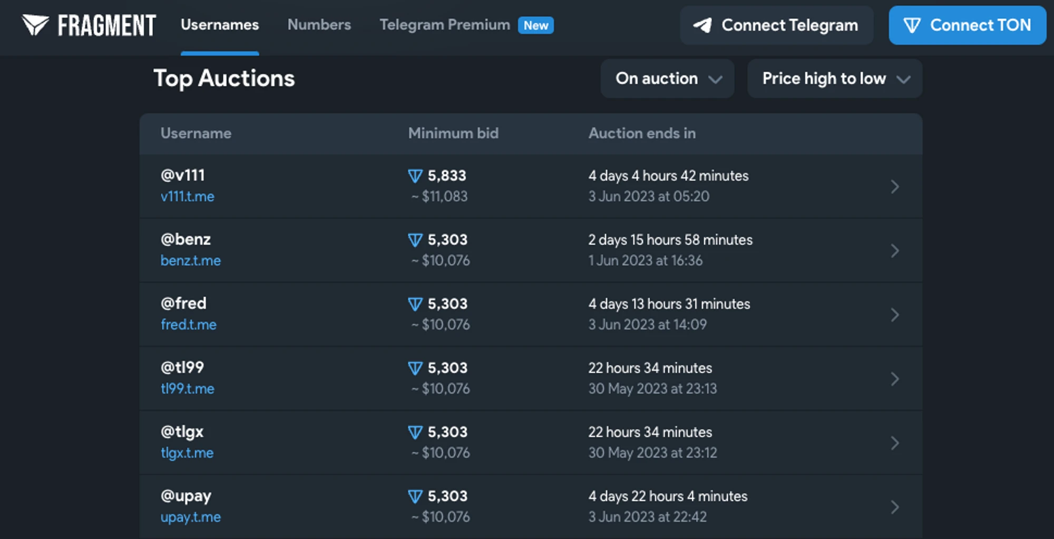The image size is (1054, 539).
Task: Click the TON diamond icon in Connect TON
Action: pos(912,25)
